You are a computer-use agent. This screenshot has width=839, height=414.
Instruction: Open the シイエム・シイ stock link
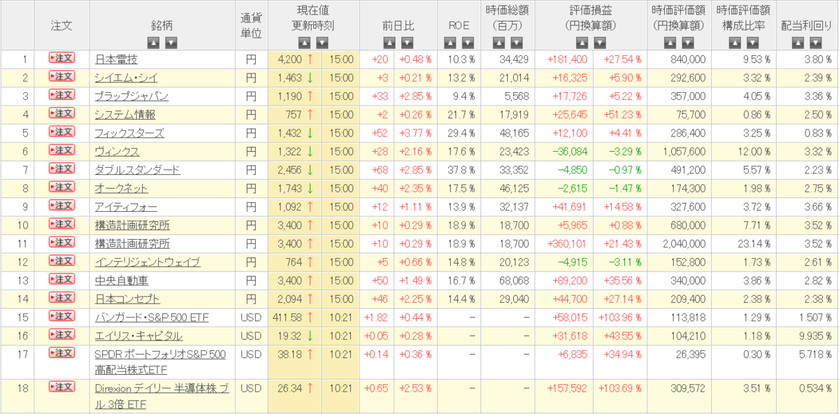(x=127, y=78)
